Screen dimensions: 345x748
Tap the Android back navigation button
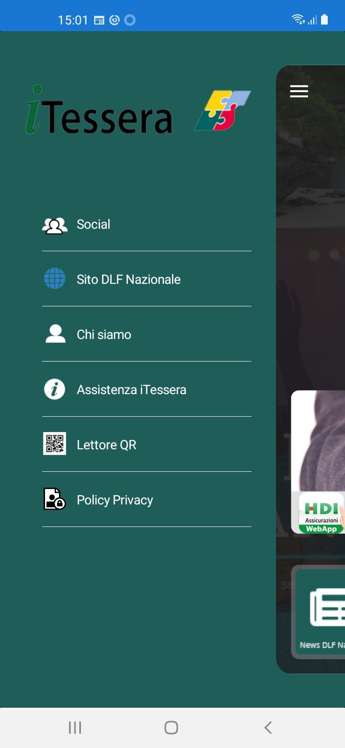click(x=268, y=727)
